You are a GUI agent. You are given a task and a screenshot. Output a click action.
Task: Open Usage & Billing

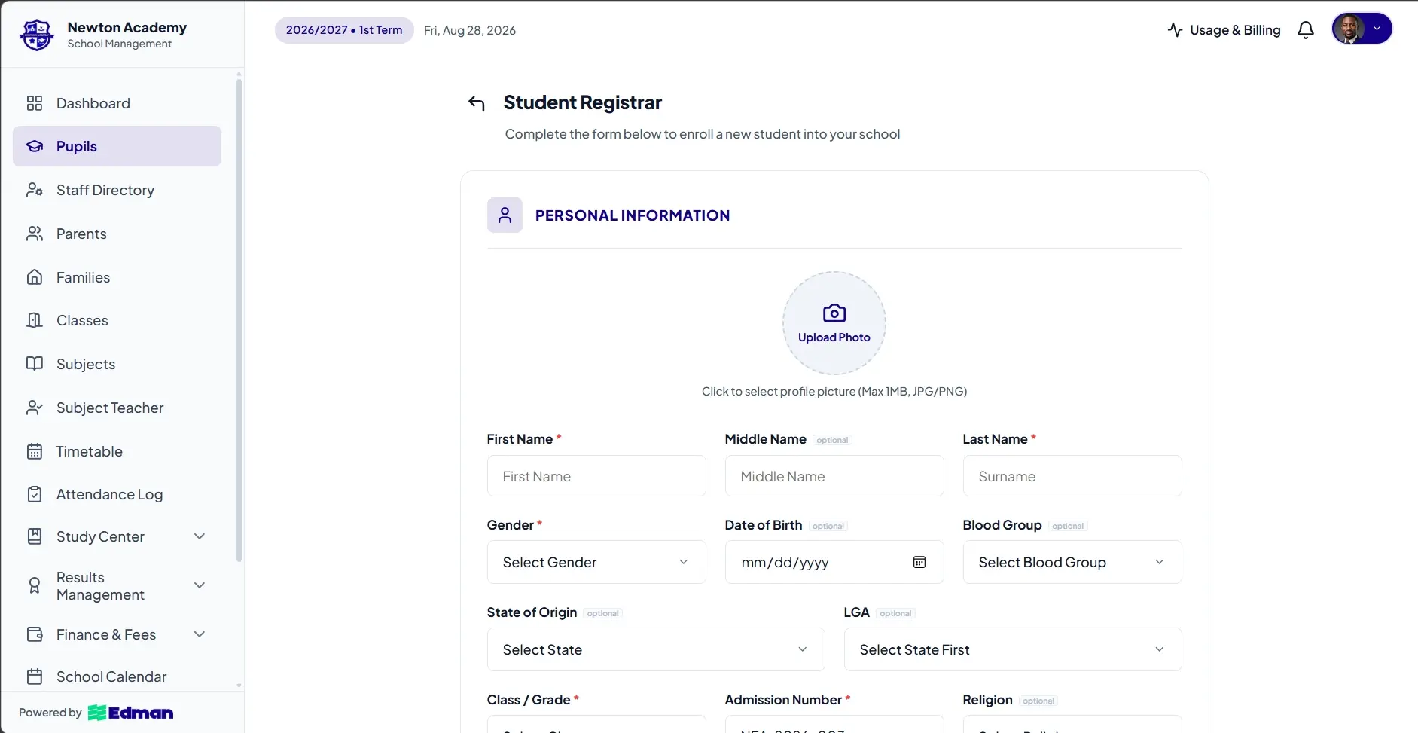tap(1224, 30)
